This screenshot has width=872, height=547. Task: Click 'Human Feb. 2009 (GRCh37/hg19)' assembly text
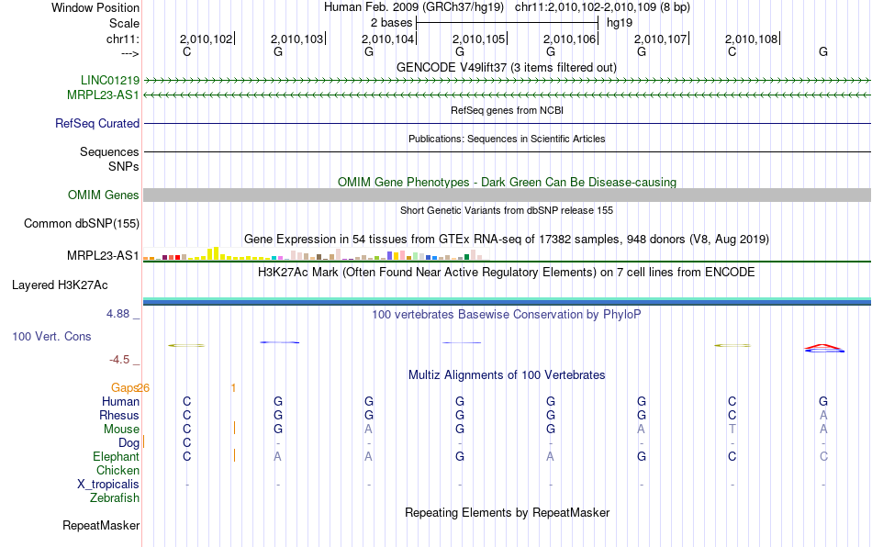pyautogui.click(x=414, y=7)
